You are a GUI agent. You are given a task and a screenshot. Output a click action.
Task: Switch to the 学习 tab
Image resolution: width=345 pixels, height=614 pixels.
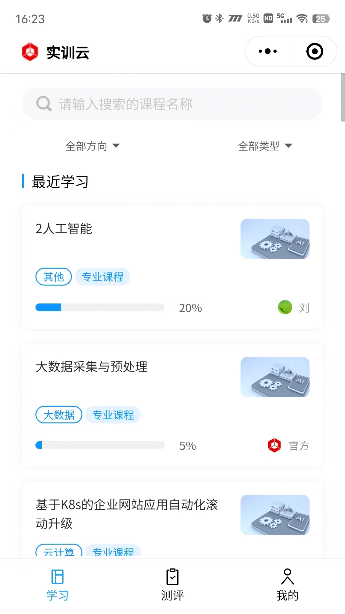pos(57,585)
